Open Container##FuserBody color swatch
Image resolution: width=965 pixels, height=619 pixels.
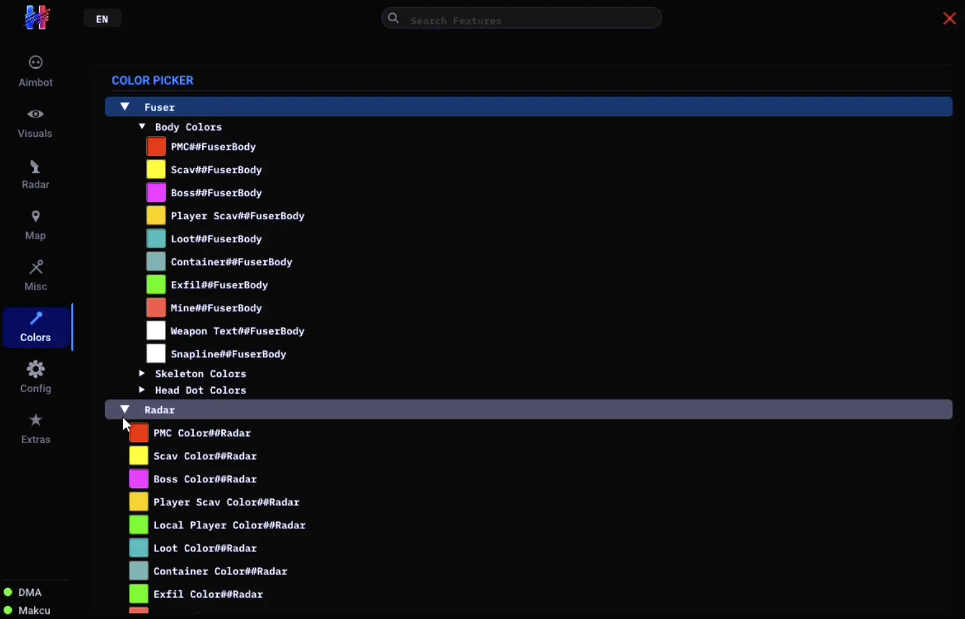156,262
